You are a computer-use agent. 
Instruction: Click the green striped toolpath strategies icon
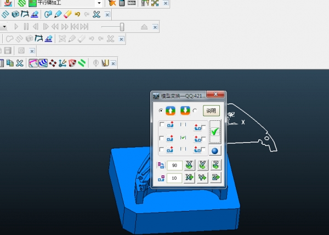click(x=21, y=3)
